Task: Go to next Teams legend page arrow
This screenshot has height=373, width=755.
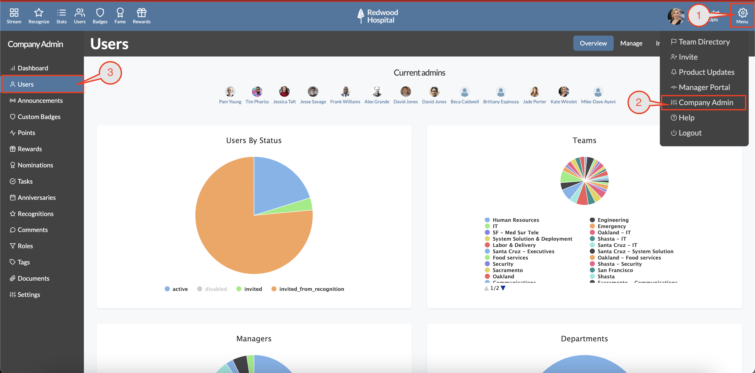Action: pyautogui.click(x=503, y=288)
